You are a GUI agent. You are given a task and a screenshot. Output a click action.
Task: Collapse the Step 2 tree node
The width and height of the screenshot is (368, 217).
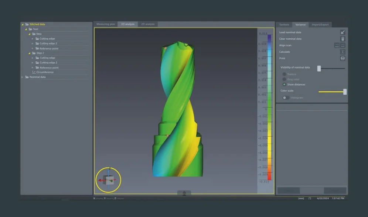tap(29, 53)
